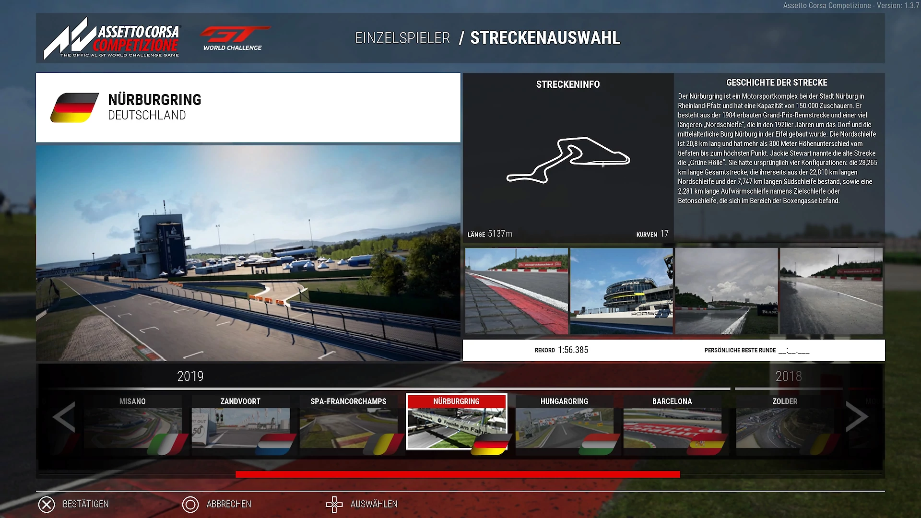Click the German flag beside Nürburgring title
Viewport: 921px width, 518px height.
(75, 107)
